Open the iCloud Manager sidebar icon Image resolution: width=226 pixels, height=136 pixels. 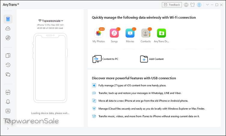pos(8,29)
